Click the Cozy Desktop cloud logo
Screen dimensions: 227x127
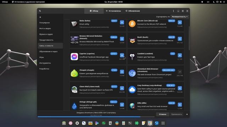132,90
